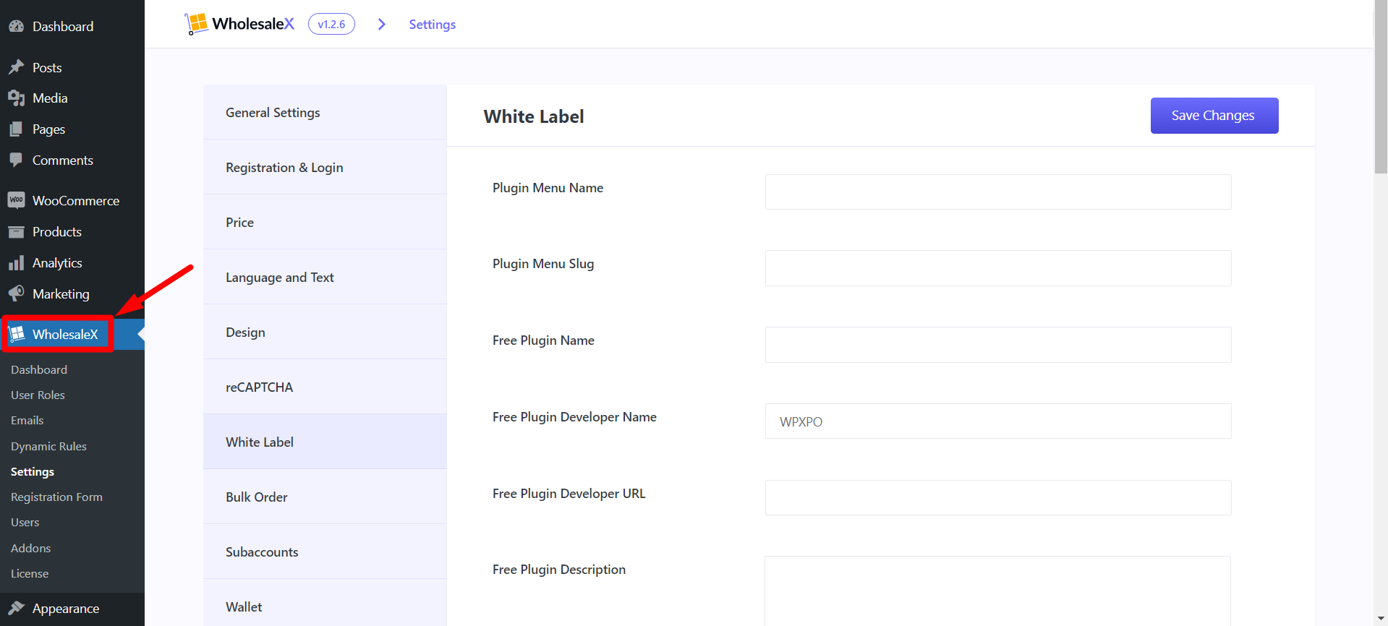Viewport: 1388px width, 626px height.
Task: Click the Comments speech bubble icon
Action: click(x=17, y=160)
